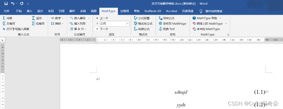Click the vertical ruler on the left
Viewport: 283px width, 109px height.
click(3, 76)
